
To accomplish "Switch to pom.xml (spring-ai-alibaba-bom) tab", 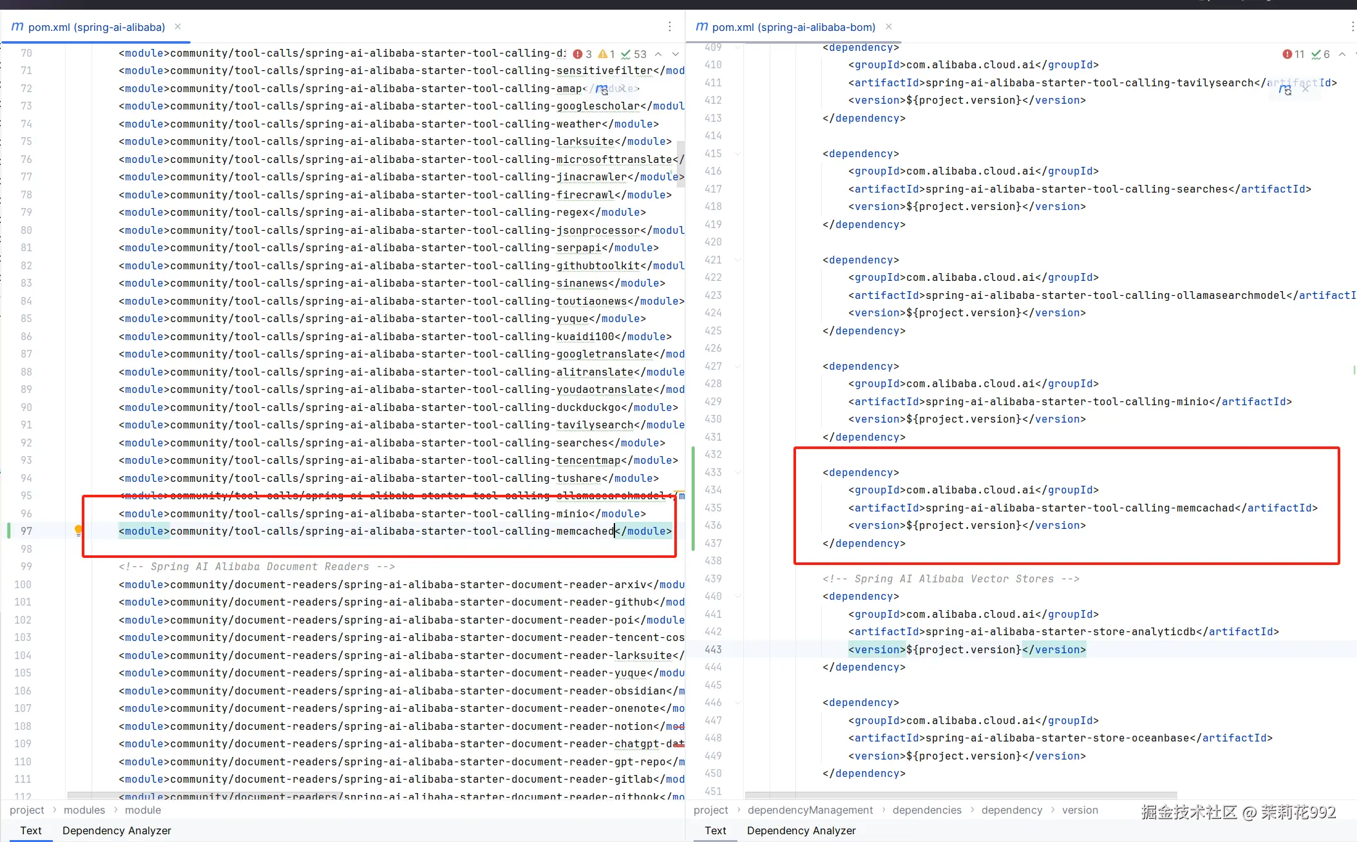I will point(793,27).
